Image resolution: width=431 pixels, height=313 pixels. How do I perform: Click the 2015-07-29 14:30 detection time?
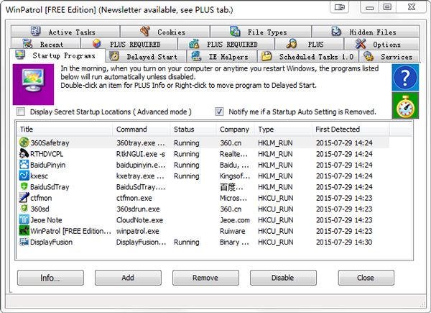tap(344, 242)
